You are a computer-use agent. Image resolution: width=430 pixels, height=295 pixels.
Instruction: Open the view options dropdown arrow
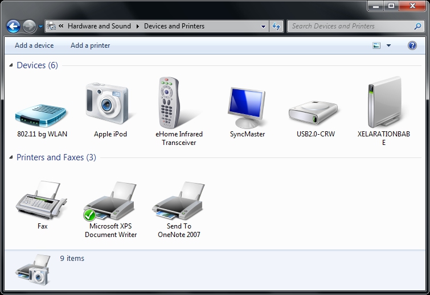point(388,45)
